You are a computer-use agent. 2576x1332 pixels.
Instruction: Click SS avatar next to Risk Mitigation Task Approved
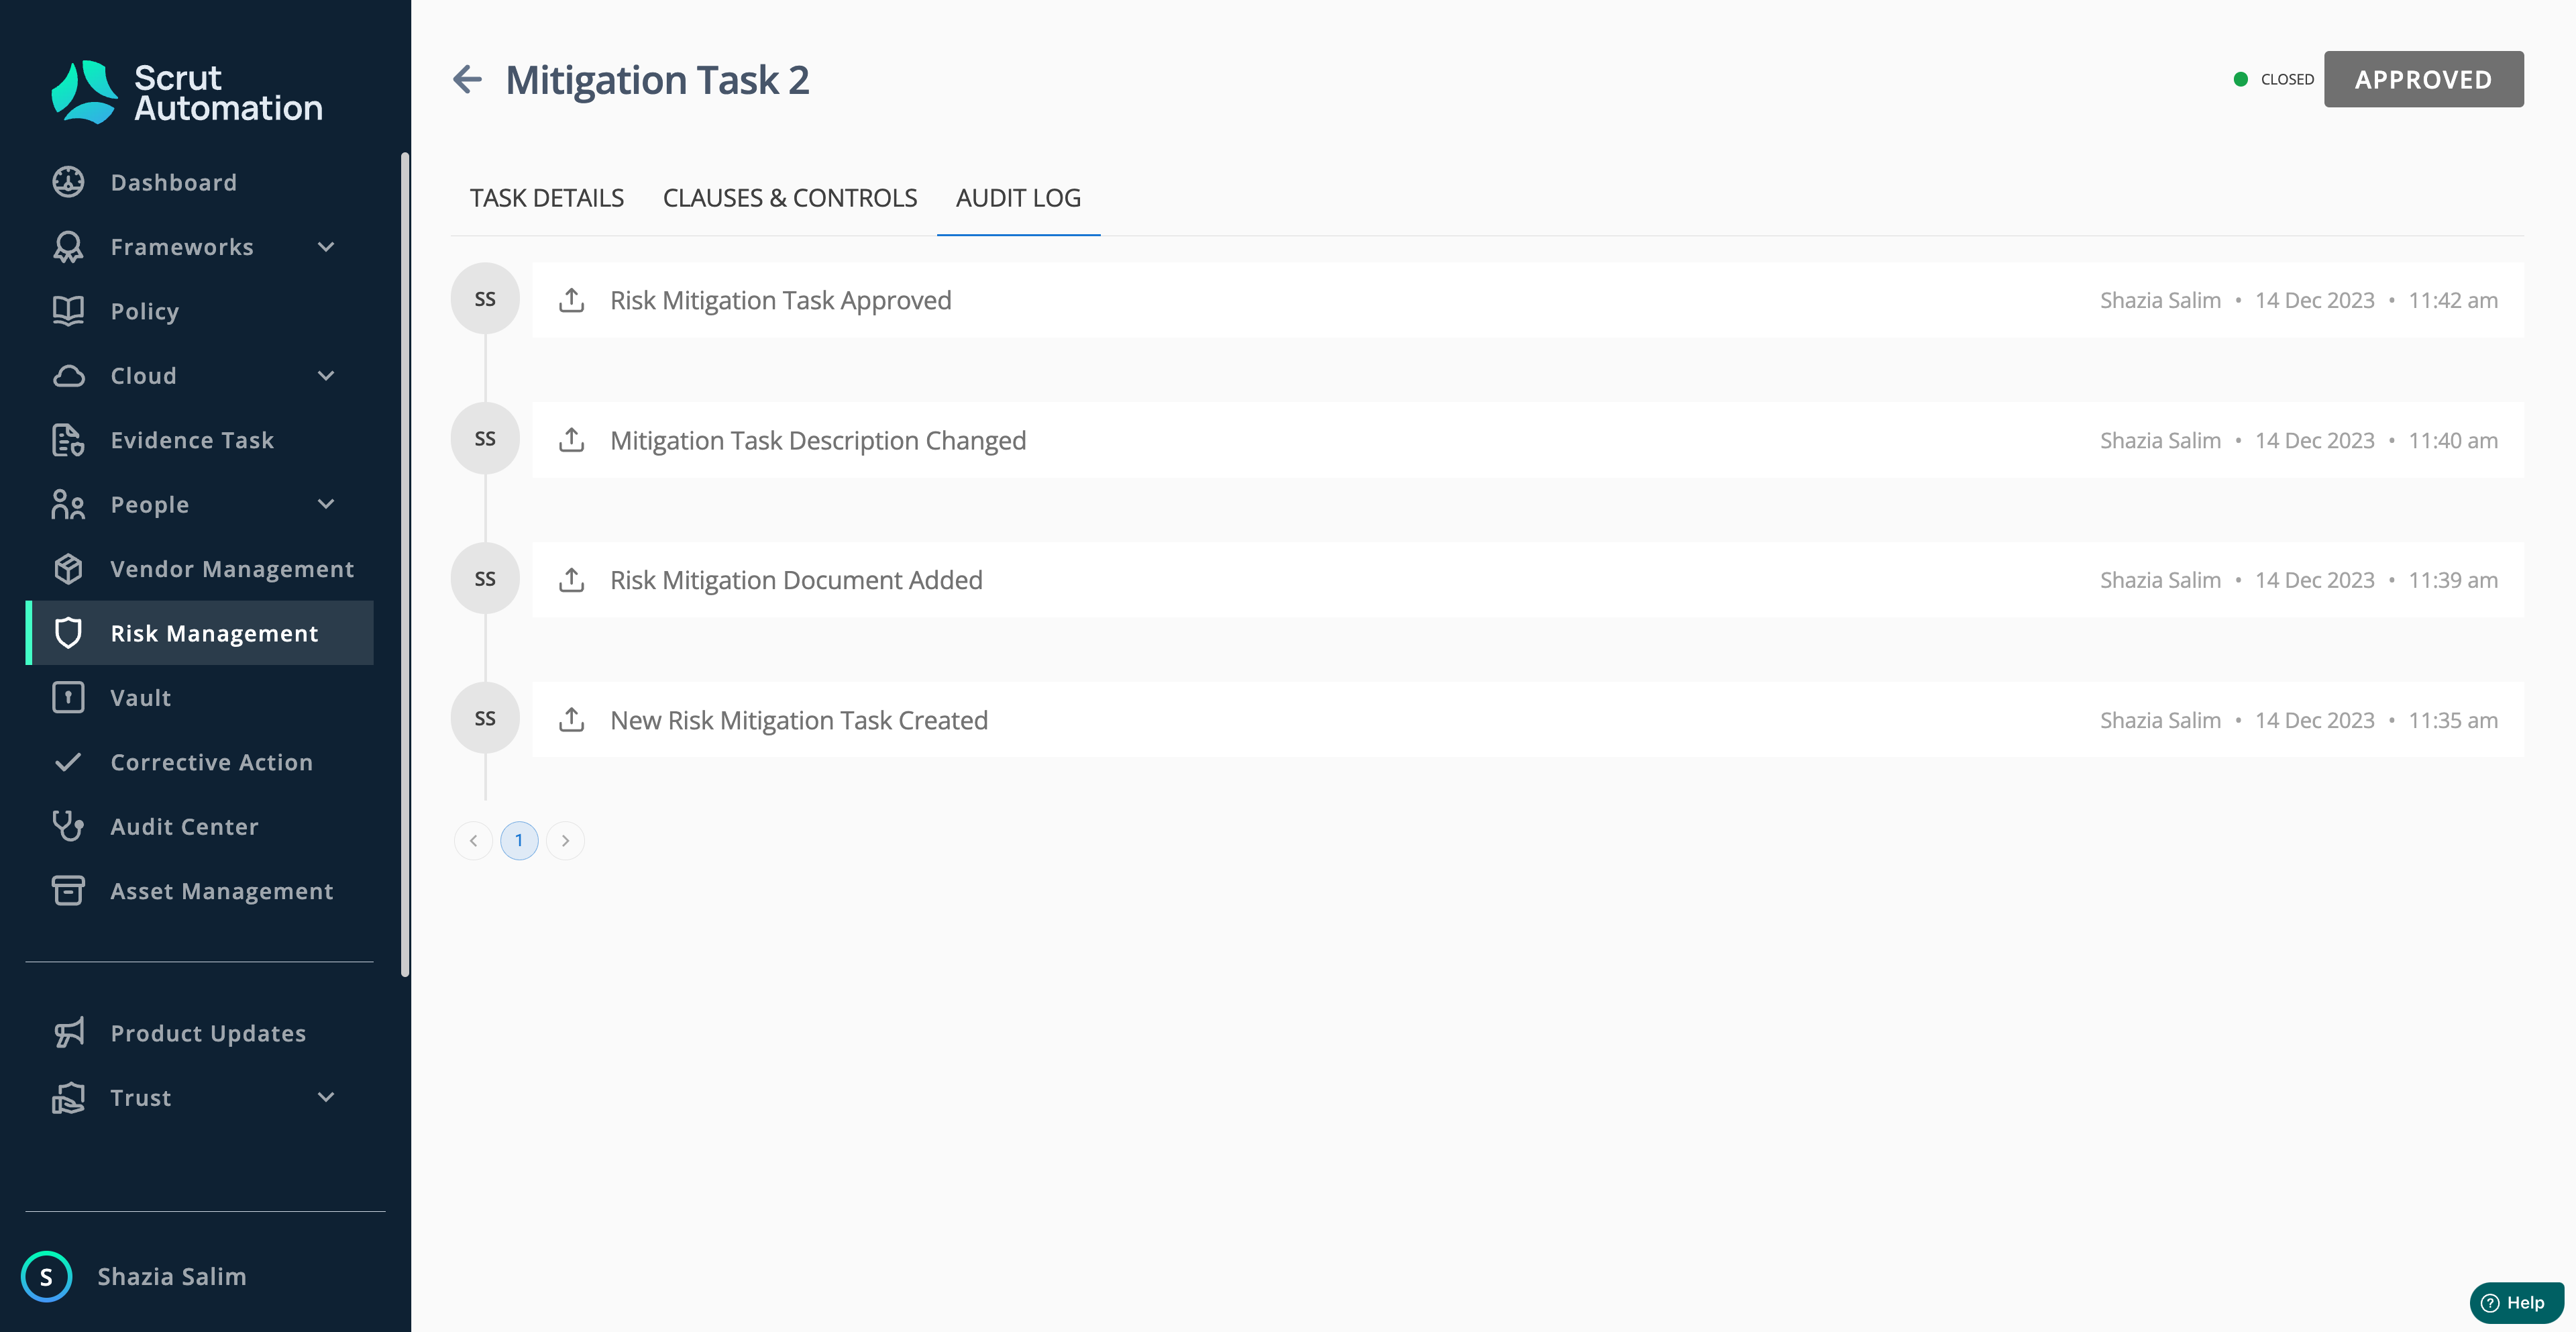485,299
